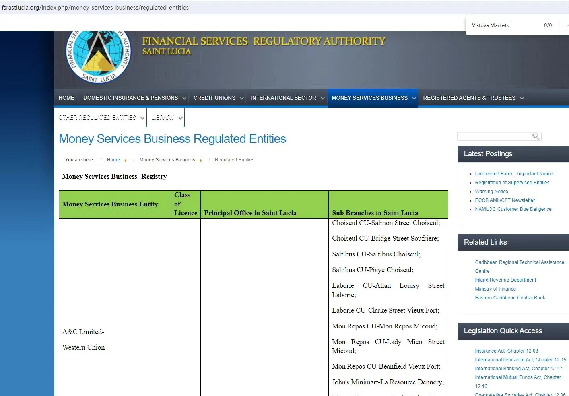
Task: Click the FSRA Saint Lucia round logo
Action: [99, 57]
